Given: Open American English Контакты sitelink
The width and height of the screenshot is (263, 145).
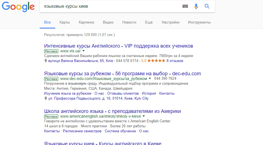Looking at the screenshot, I should click(52, 131).
